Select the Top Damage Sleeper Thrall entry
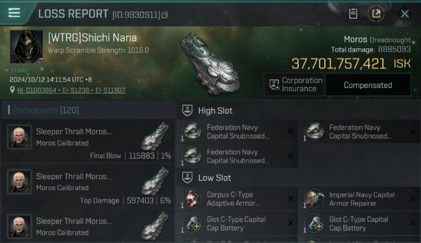Image resolution: width=421 pixels, height=243 pixels. click(x=87, y=186)
